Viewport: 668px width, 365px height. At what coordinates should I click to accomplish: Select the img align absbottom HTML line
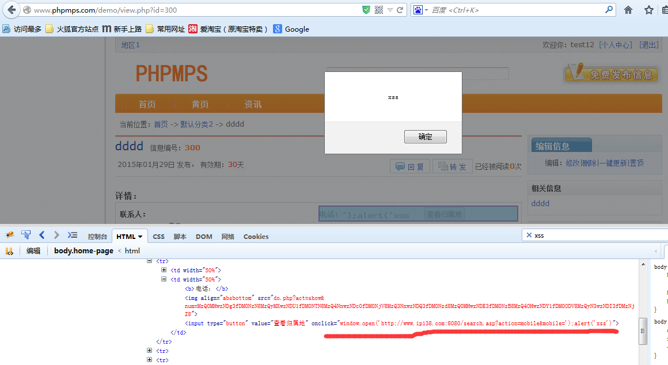click(x=409, y=306)
